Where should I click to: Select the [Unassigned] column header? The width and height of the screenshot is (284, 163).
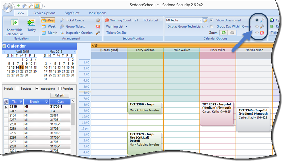(109, 50)
